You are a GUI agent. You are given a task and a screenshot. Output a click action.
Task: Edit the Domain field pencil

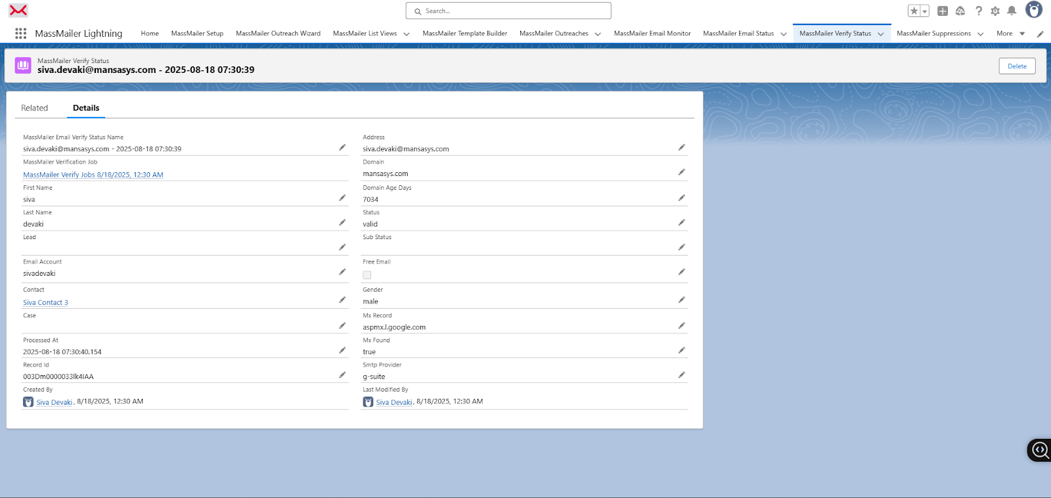[682, 172]
